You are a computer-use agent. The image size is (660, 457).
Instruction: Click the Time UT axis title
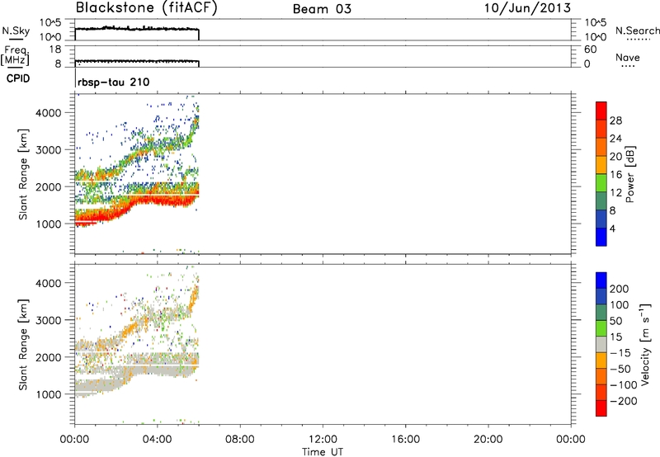point(323,452)
